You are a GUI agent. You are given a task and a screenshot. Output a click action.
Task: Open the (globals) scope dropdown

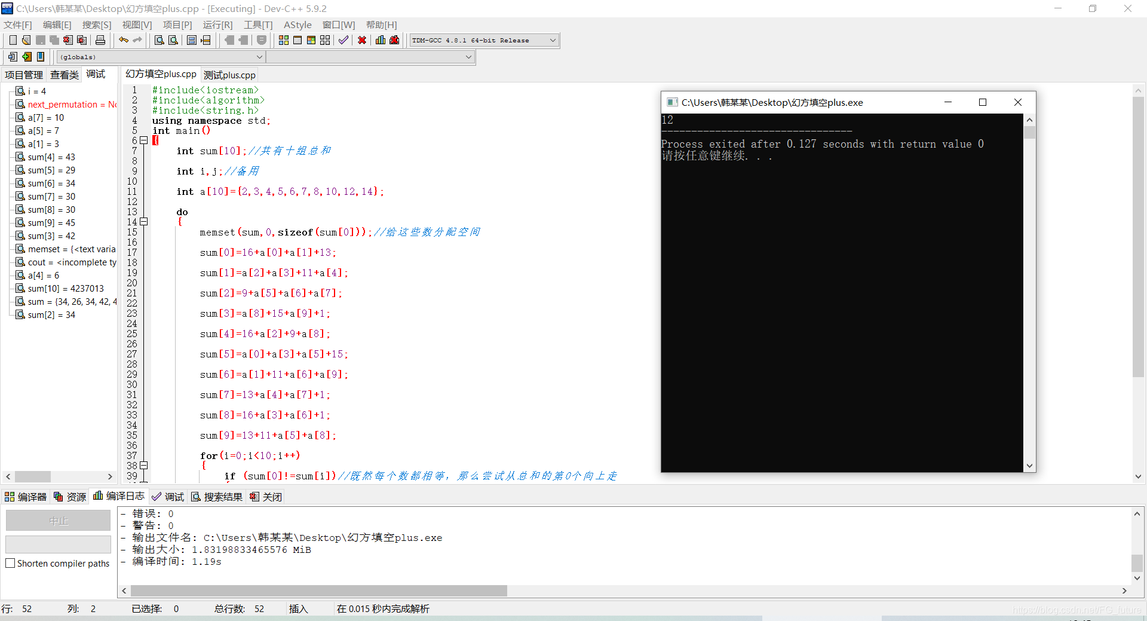pos(259,57)
